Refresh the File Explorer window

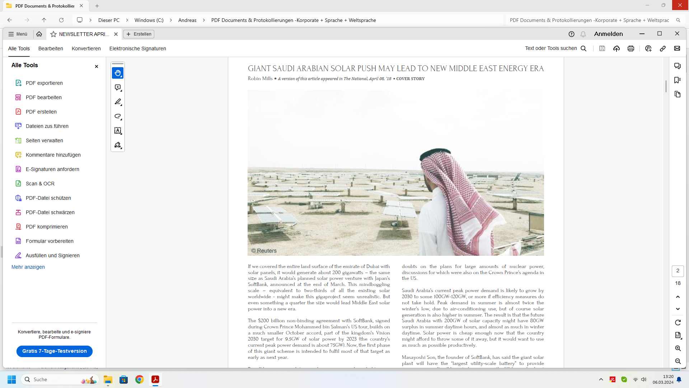pos(61,20)
